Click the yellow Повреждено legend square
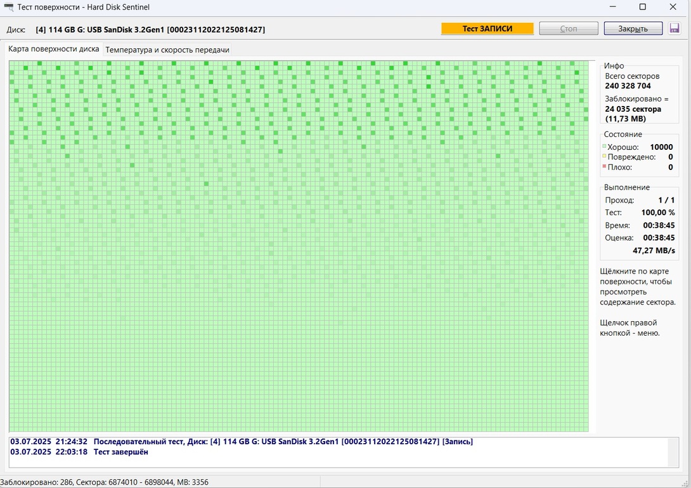Screen dimensions: 691x488 [604, 157]
